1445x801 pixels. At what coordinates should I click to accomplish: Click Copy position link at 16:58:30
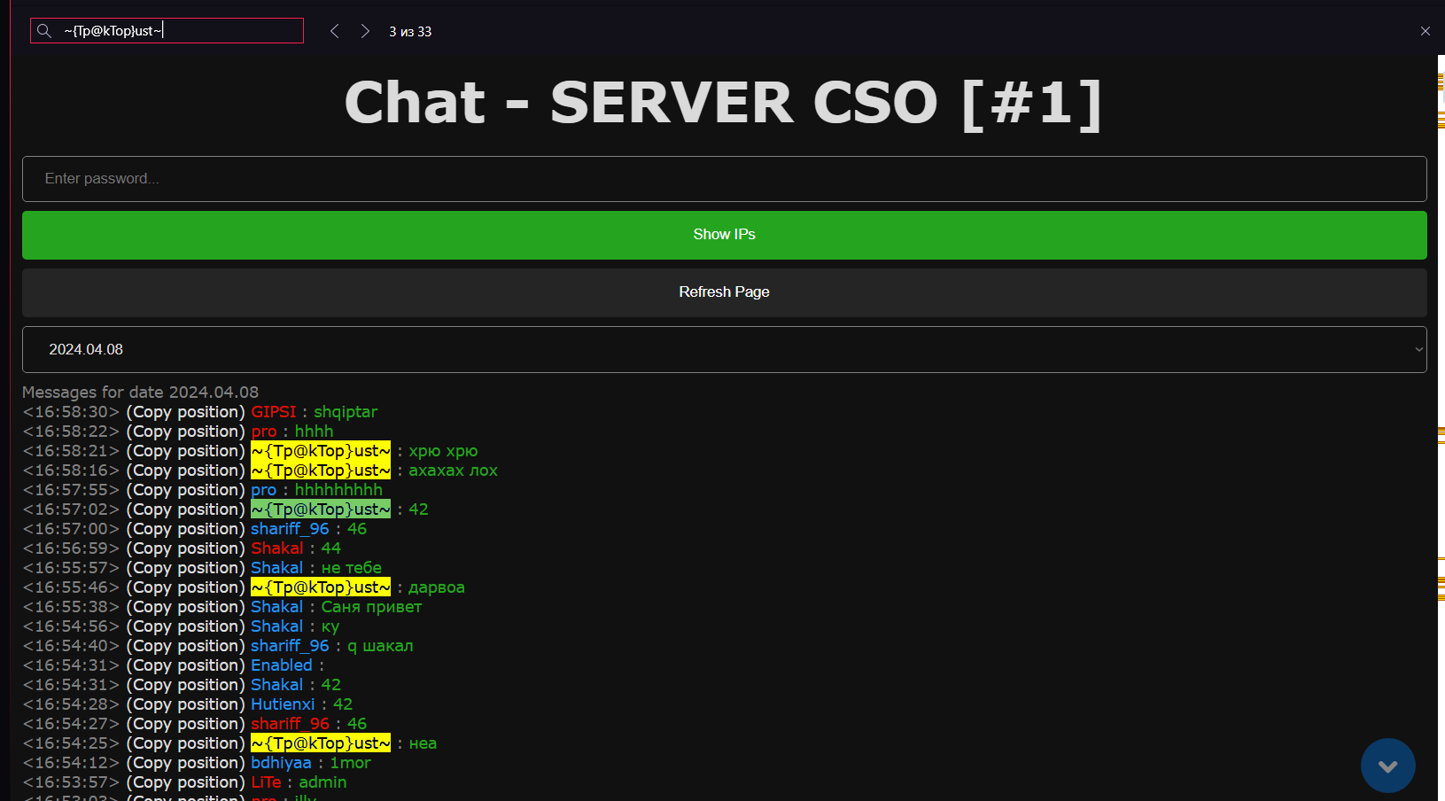point(185,412)
